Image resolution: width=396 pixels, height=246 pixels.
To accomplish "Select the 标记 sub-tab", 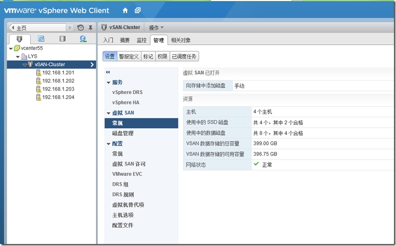I will pyautogui.click(x=148, y=56).
